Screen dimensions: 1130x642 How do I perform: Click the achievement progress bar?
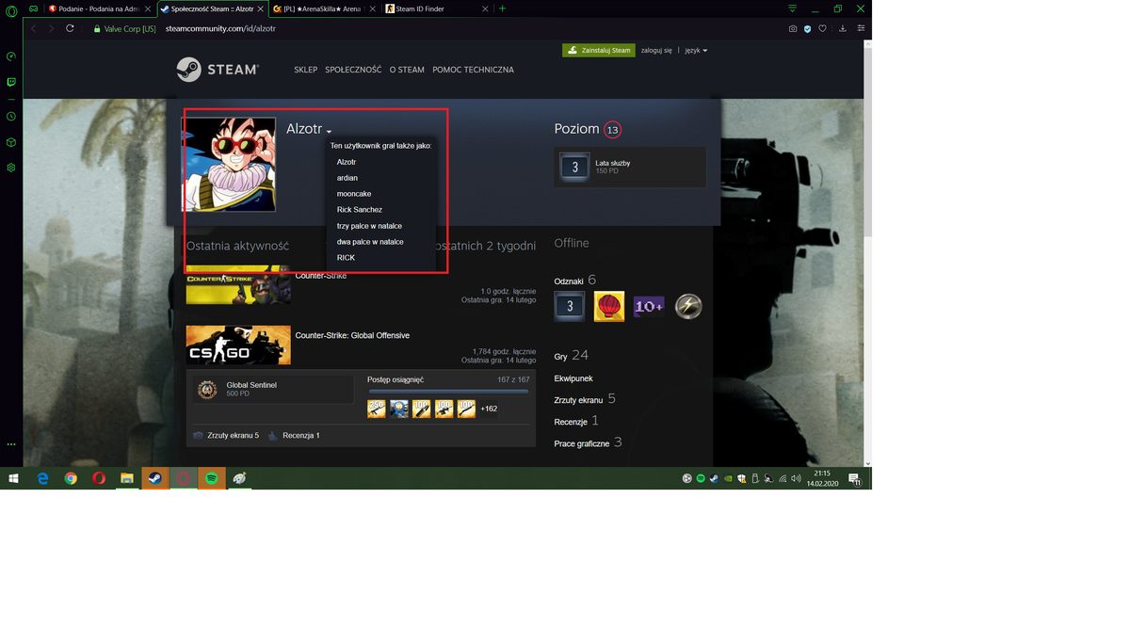click(x=448, y=391)
